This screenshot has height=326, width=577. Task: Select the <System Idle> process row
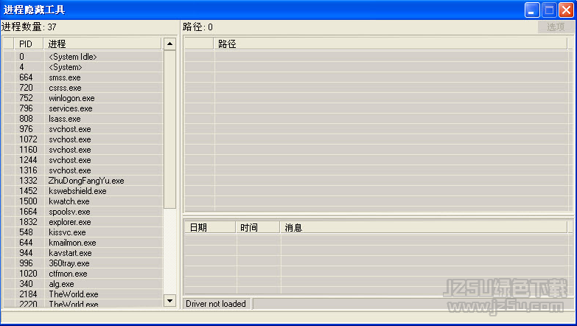tap(83, 57)
